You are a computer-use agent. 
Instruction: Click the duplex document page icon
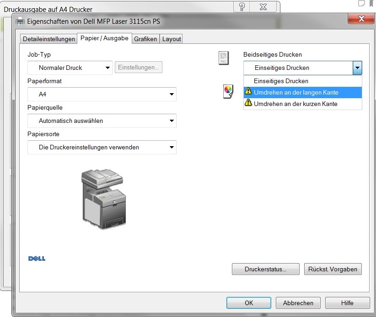coord(224,58)
